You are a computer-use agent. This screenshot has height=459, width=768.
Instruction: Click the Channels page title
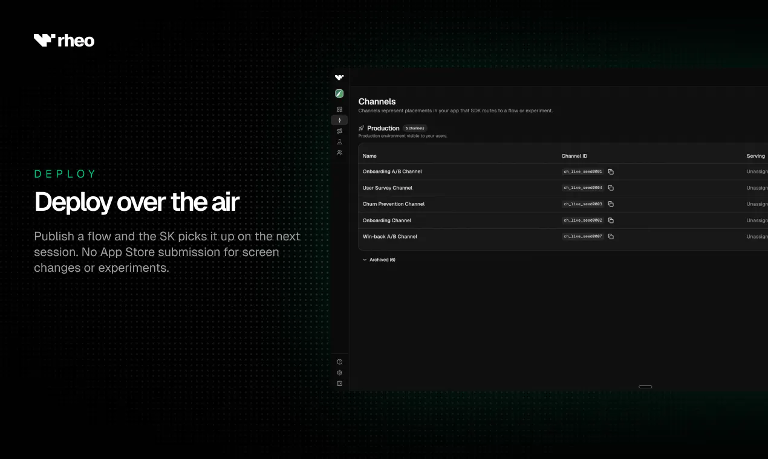[x=377, y=101]
